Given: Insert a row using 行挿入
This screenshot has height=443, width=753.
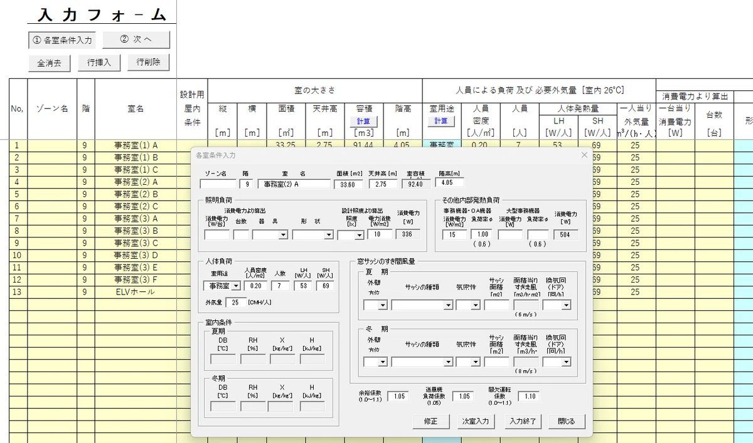Looking at the screenshot, I should coord(99,63).
